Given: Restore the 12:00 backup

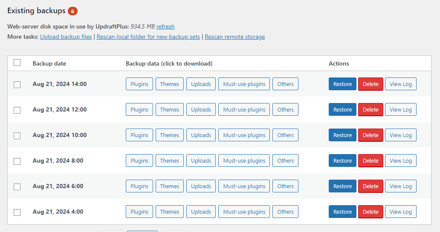Looking at the screenshot, I should (342, 109).
